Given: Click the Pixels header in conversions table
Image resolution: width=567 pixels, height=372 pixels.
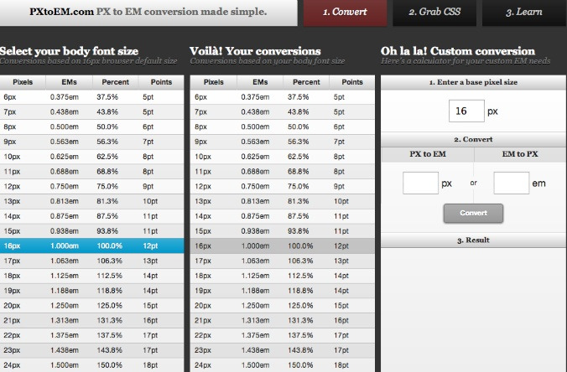Looking at the screenshot, I should pyautogui.click(x=214, y=82).
